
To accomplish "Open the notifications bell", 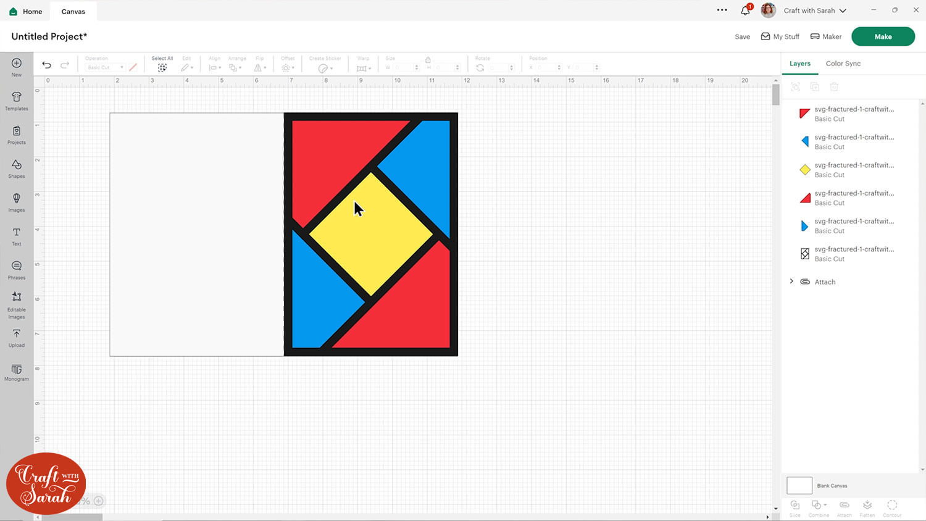I will tap(746, 10).
